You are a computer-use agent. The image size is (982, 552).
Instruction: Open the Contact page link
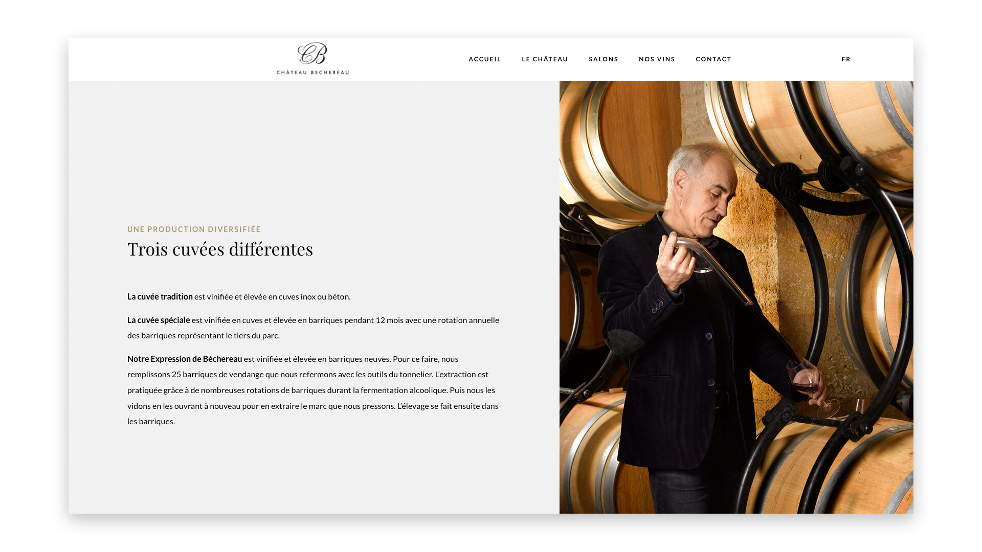pyautogui.click(x=713, y=59)
